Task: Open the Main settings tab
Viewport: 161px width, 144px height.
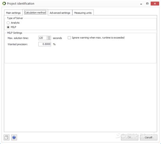Action: tap(13, 13)
